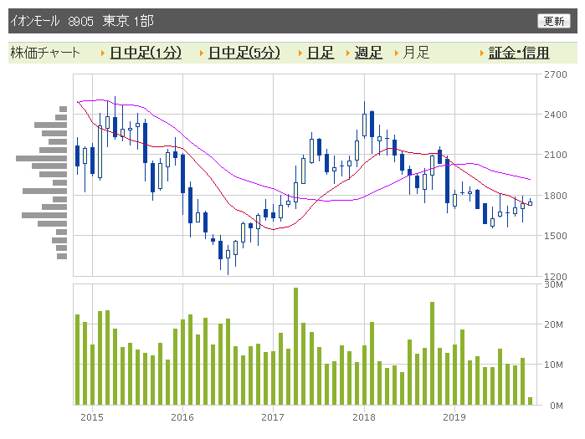
Task: Open the 日中足(1分) intraday chart
Action: 146,53
